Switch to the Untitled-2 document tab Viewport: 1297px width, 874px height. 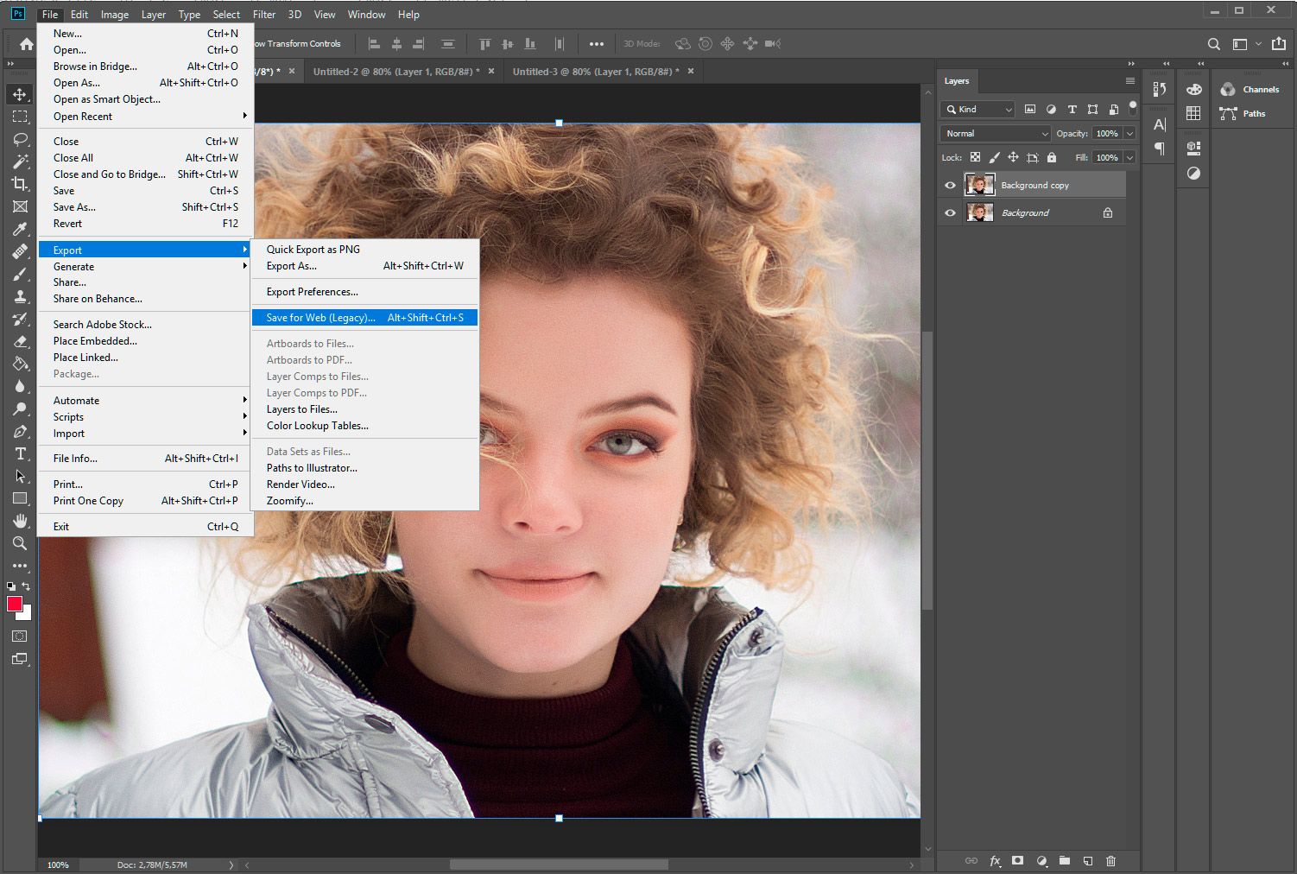click(x=395, y=72)
